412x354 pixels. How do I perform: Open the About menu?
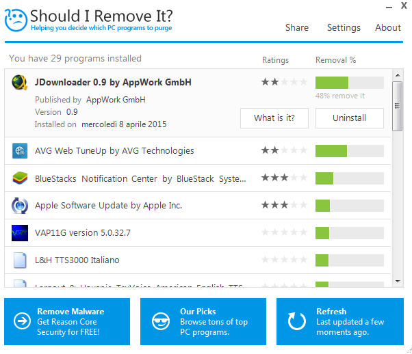point(388,27)
